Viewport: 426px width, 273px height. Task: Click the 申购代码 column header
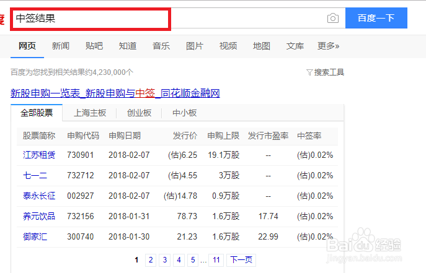83,136
